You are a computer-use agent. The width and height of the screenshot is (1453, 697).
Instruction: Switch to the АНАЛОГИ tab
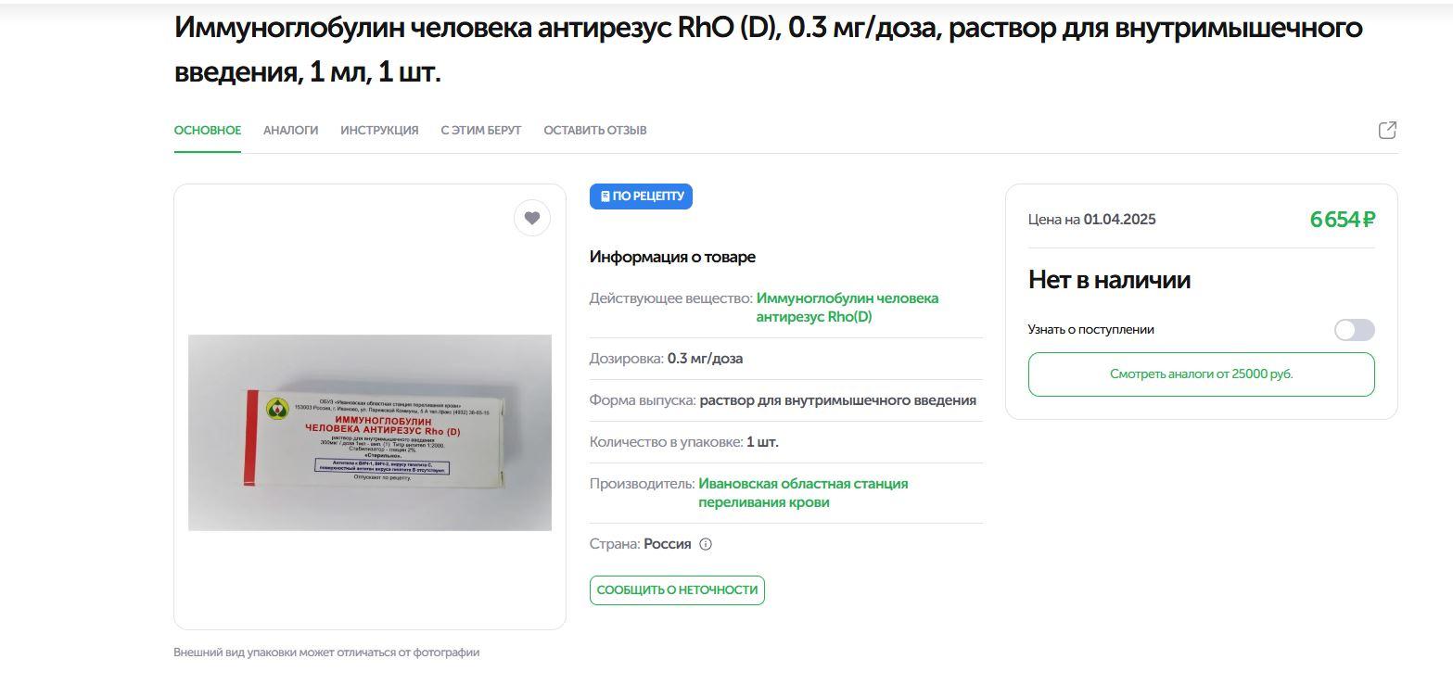pos(290,131)
